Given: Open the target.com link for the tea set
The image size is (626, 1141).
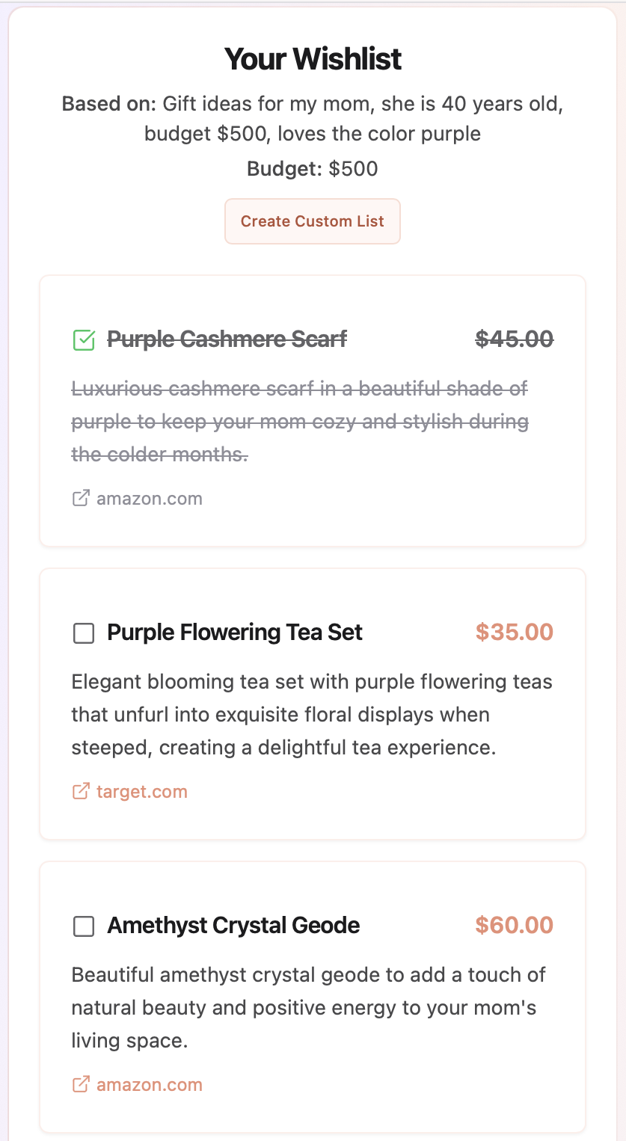Looking at the screenshot, I should tap(138, 791).
